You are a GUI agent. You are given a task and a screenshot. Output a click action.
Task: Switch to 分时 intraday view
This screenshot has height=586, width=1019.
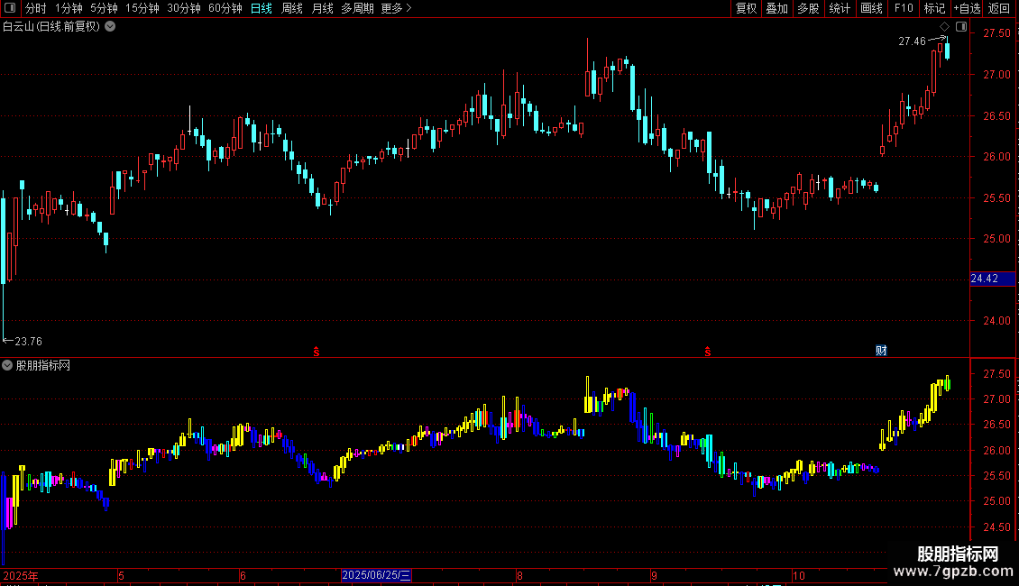tap(36, 8)
